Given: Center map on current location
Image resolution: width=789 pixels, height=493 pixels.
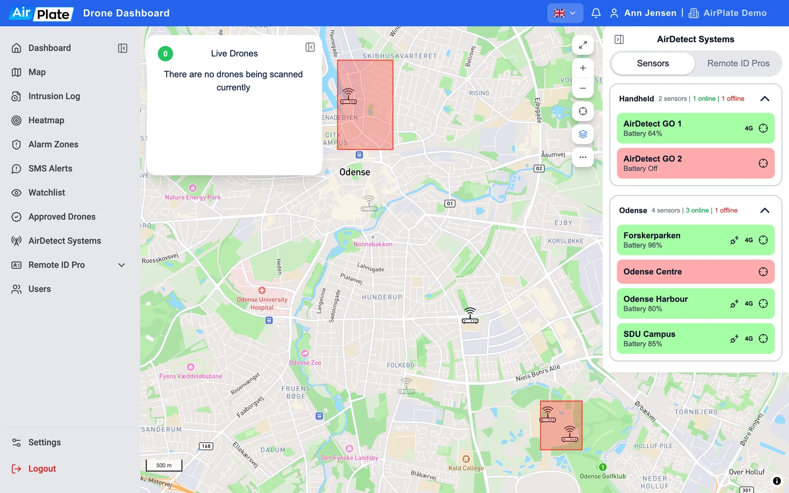Looking at the screenshot, I should tap(583, 111).
